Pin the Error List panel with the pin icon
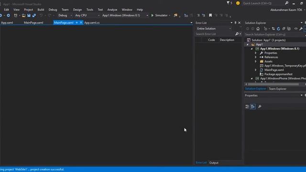This screenshot has width=306, height=172. tap(235, 22)
